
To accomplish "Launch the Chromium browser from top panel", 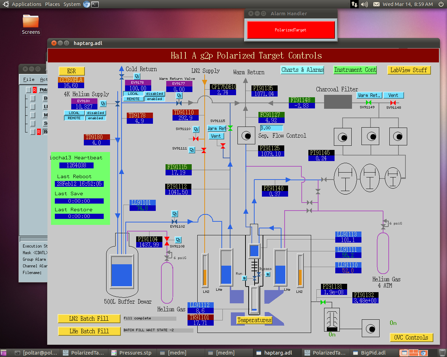I will [87, 4].
